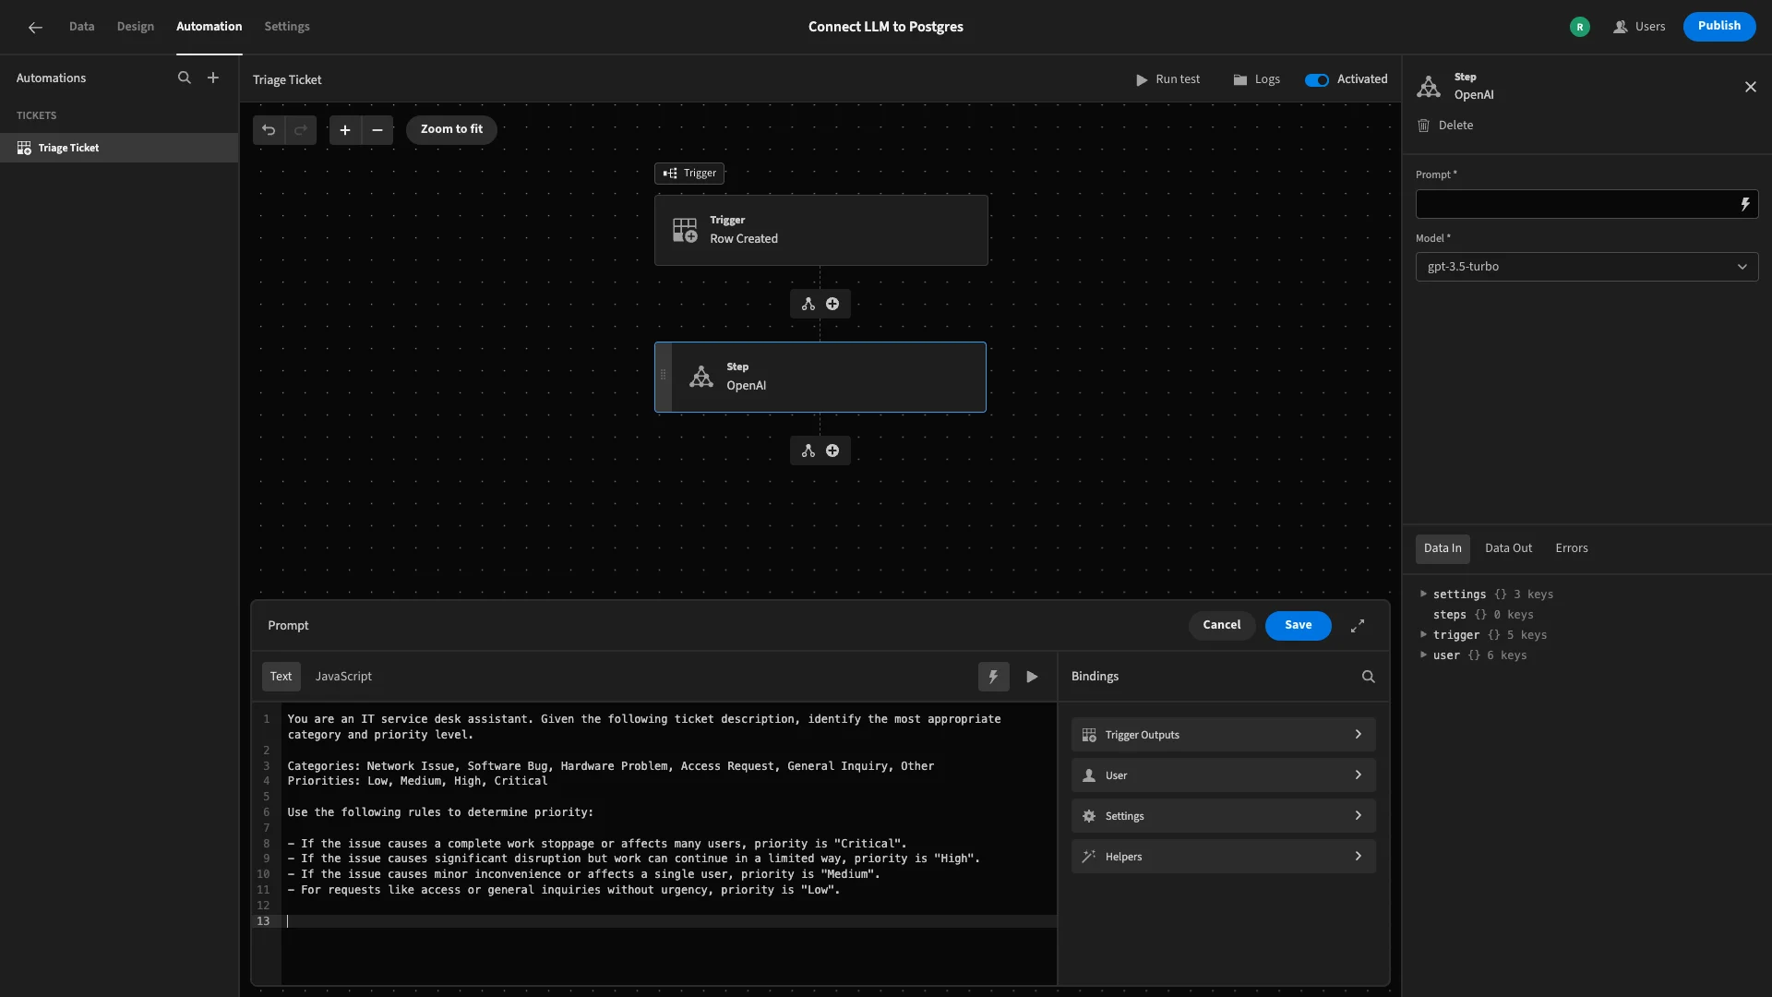Expand the settings object in Data In

[1423, 595]
